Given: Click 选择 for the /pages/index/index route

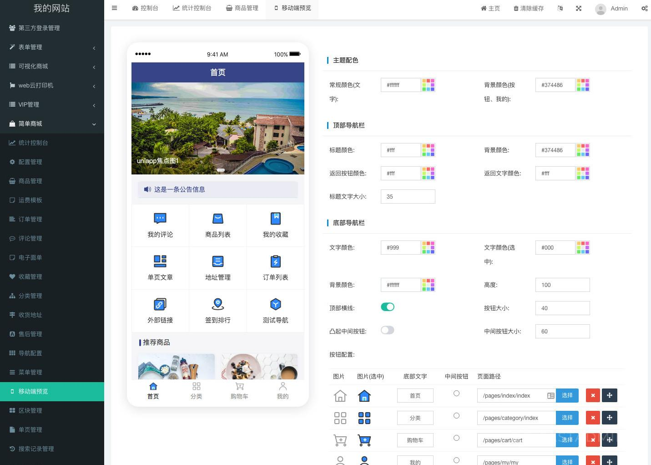Looking at the screenshot, I should (567, 395).
